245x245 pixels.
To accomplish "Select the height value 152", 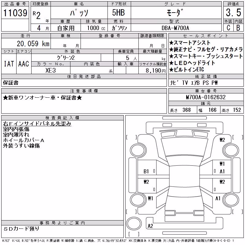I will [x=237, y=110].
